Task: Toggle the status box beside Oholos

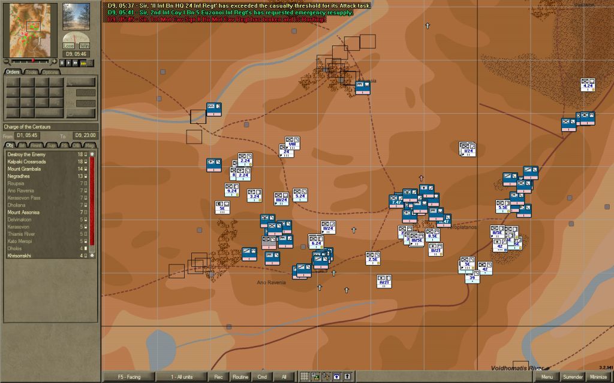Action: click(x=86, y=248)
